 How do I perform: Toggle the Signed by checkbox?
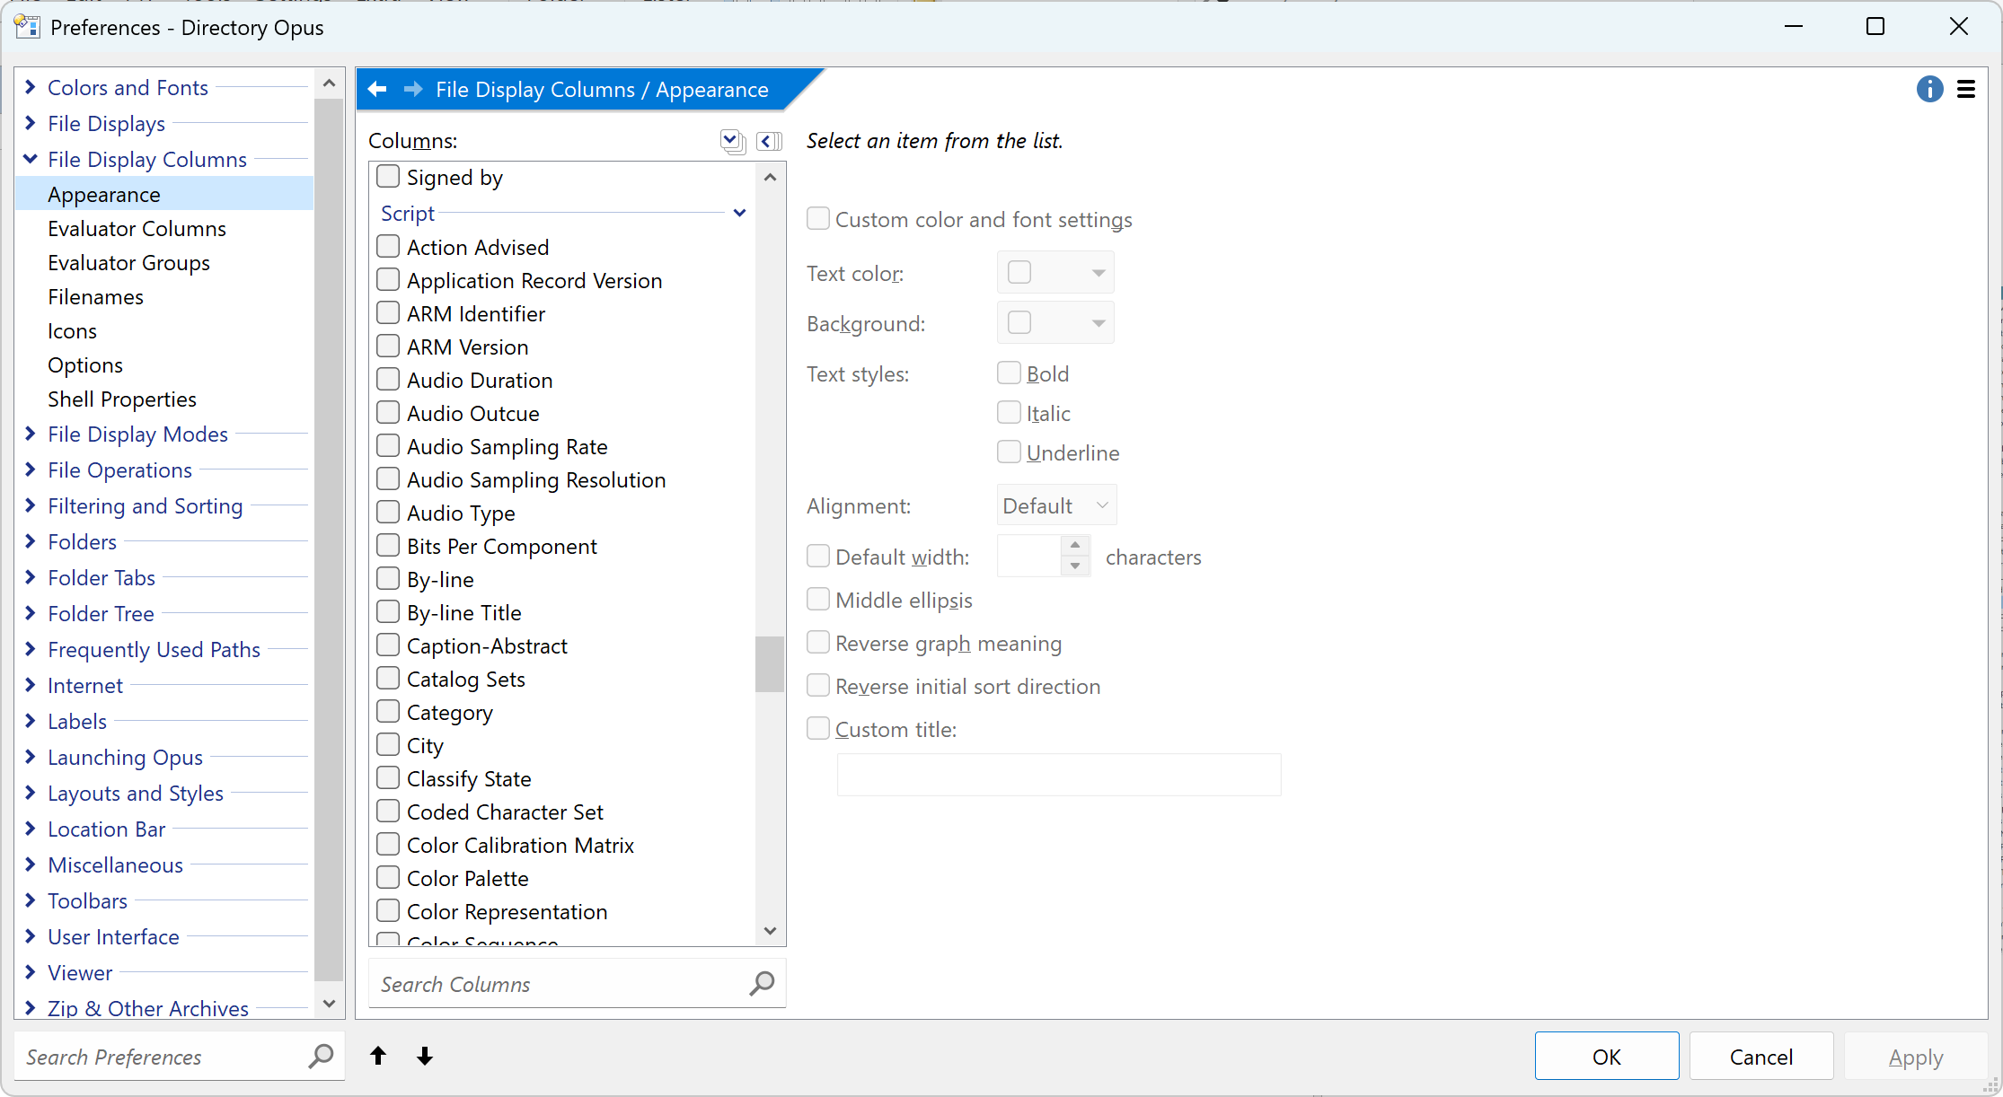pos(388,177)
